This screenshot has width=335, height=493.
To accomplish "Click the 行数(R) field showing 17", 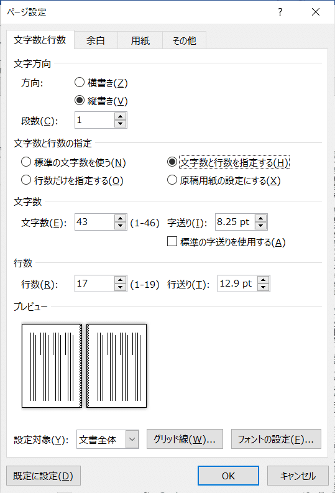I will 94,283.
